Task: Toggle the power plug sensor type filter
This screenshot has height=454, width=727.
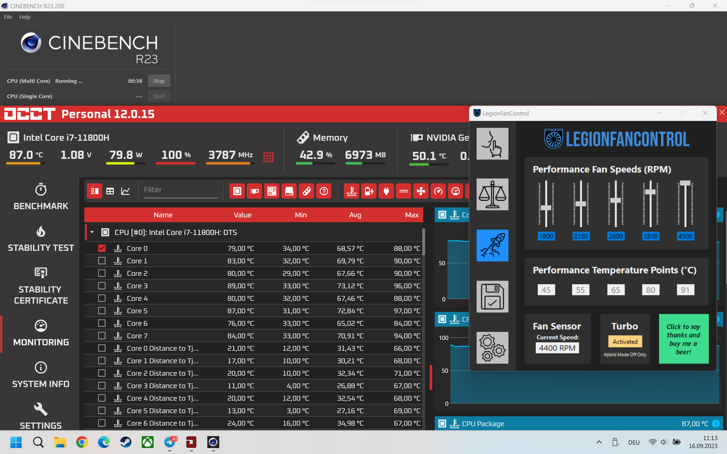Action: pyautogui.click(x=386, y=191)
